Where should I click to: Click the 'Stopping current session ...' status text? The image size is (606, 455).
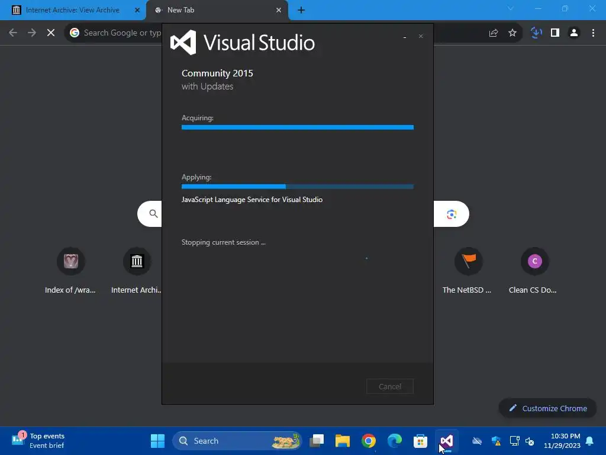point(223,242)
